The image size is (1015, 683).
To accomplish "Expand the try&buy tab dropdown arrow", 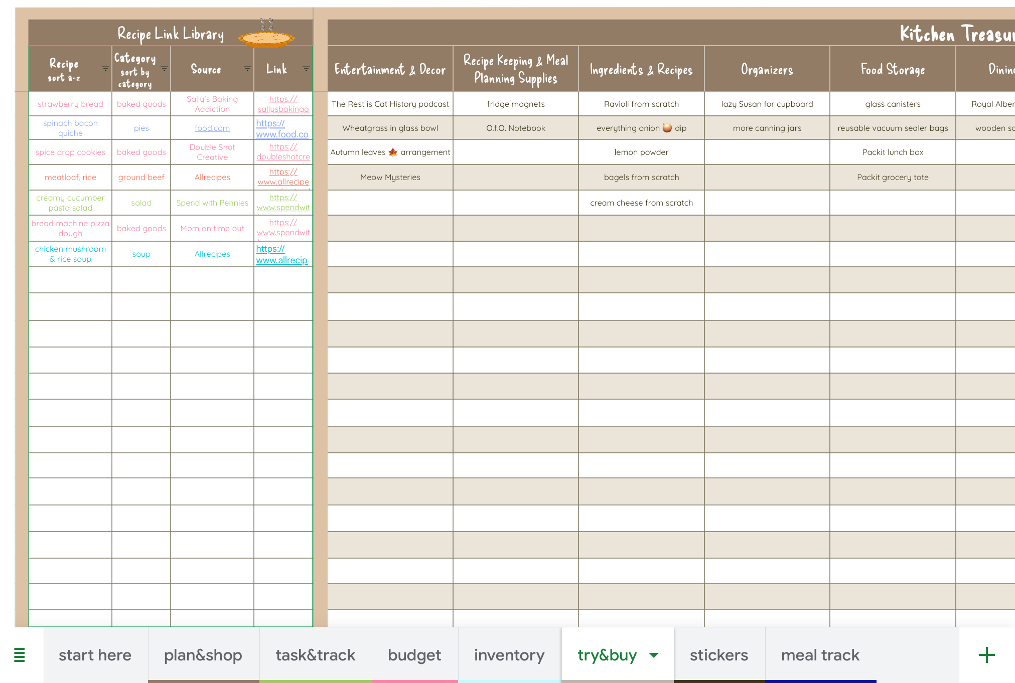I will point(654,655).
